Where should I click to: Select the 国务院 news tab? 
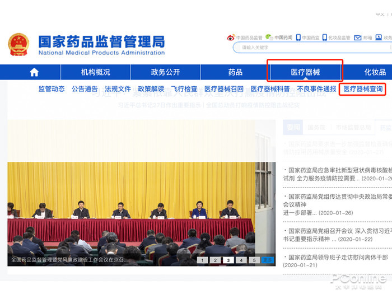(316, 128)
